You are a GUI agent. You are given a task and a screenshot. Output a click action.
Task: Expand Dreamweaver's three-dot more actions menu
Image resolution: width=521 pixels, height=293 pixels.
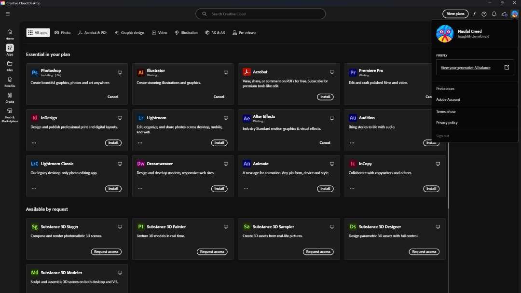point(140,189)
